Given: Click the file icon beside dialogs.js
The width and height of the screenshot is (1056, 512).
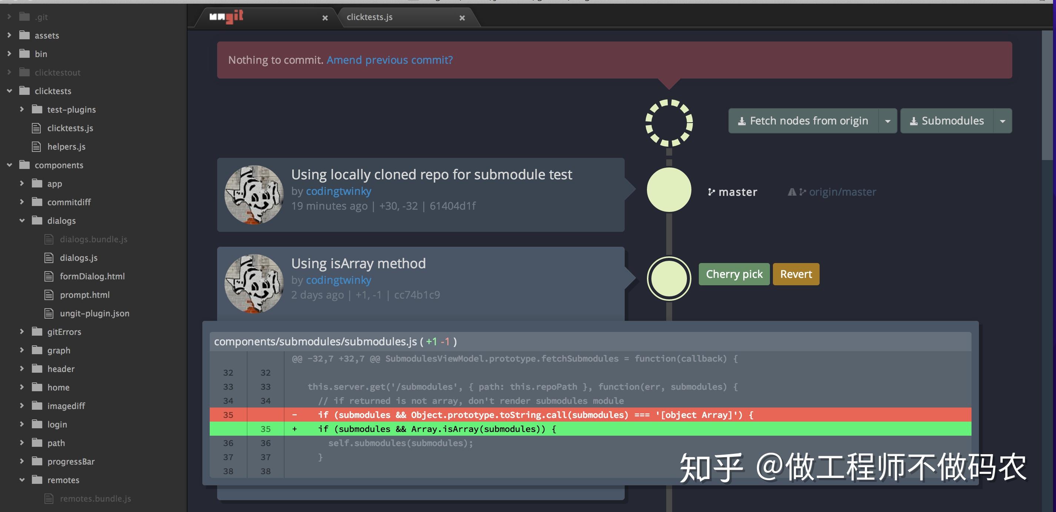Looking at the screenshot, I should [x=49, y=257].
